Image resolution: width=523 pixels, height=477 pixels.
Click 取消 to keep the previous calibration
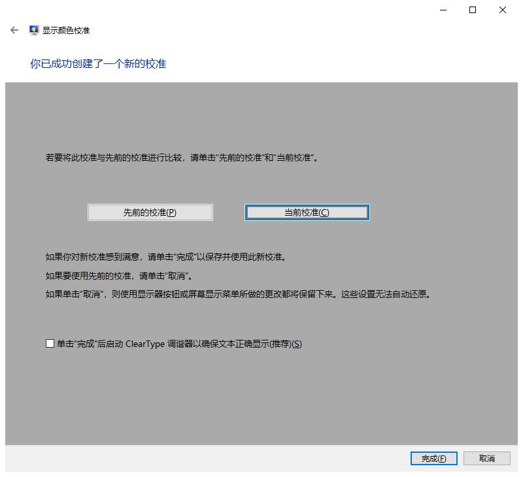click(x=487, y=458)
